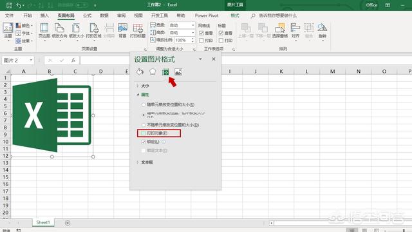
Task: Close the 设置图片格式 pane
Action: (214, 59)
